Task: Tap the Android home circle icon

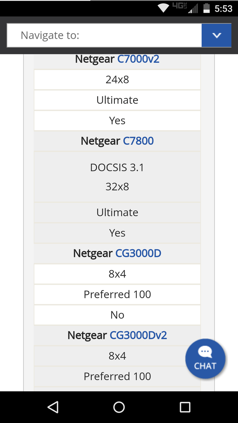Action: pos(119,407)
